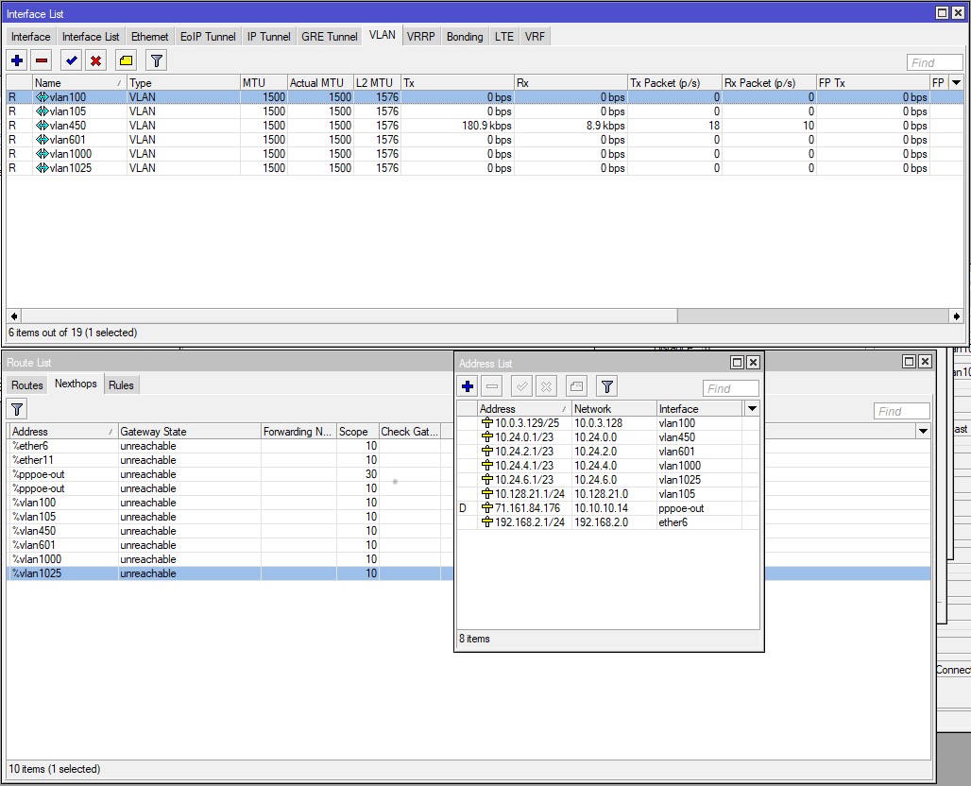
Task: Click the Find field in Address List
Action: (x=731, y=388)
